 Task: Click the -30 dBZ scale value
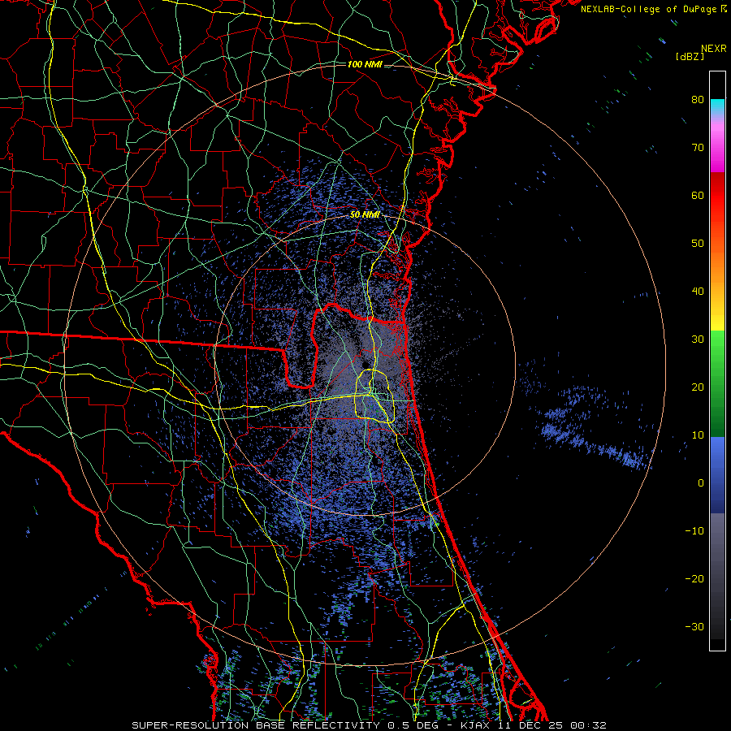(694, 626)
